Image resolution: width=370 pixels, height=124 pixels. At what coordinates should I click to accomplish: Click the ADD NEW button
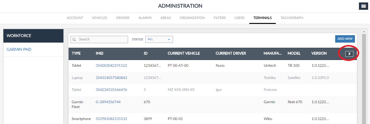[x=345, y=39]
